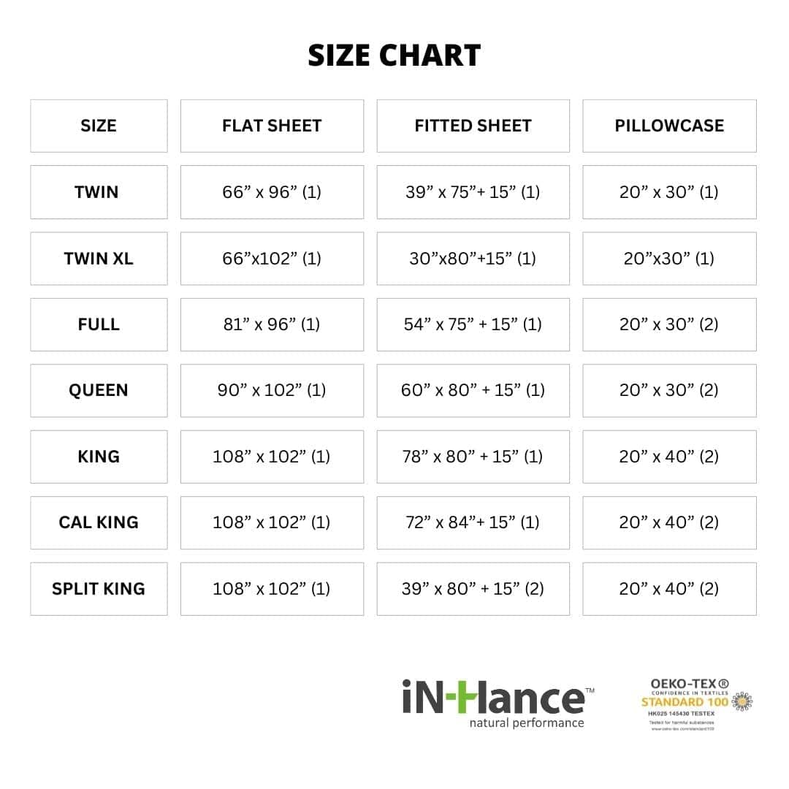Click the Twin flat sheet dimensions cell
This screenshot has height=789, width=789.
272,192
